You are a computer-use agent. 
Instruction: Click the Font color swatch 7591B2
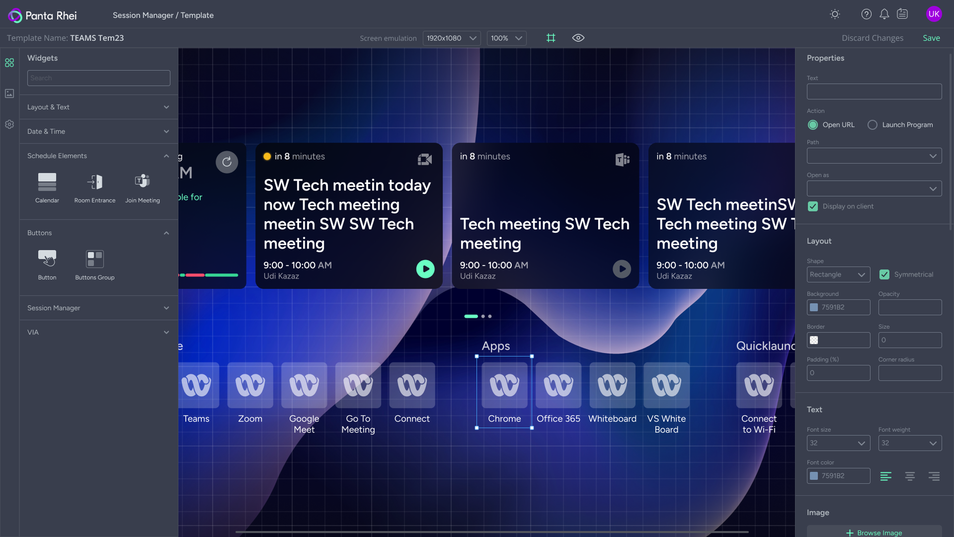tap(814, 476)
